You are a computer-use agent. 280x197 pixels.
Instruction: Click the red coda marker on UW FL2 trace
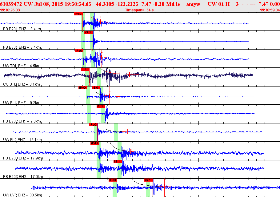128,132
